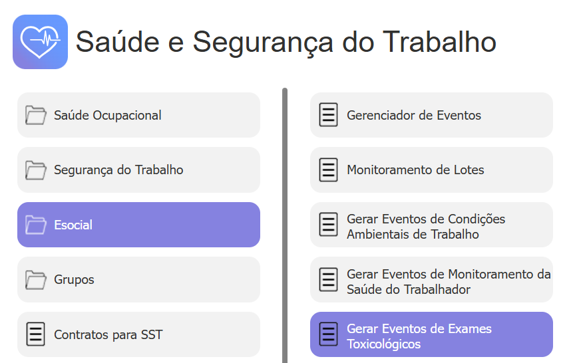Click the heart pulse app logo
Viewport: 587px width, 363px height.
40,42
